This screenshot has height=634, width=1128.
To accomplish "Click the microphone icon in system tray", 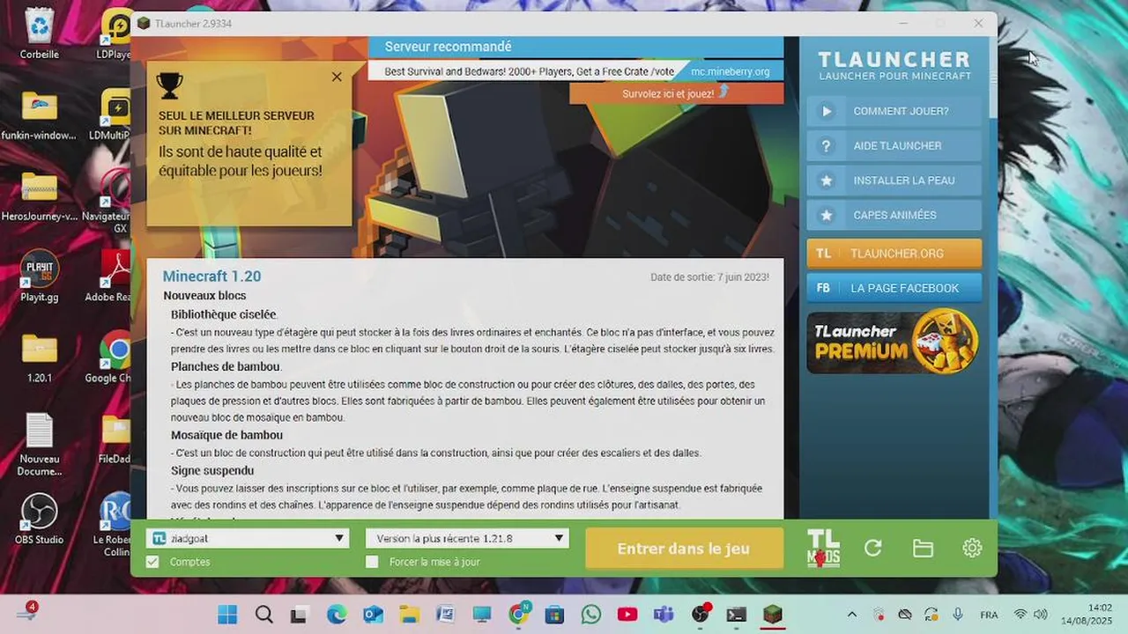I will pos(958,615).
